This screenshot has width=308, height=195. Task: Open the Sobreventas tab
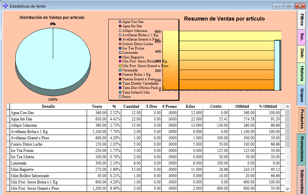tap(302, 181)
